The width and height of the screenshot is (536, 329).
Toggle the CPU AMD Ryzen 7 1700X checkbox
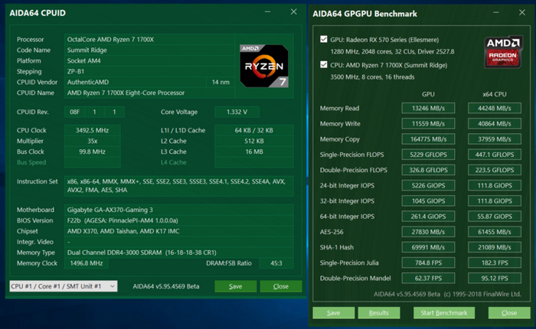tap(325, 65)
